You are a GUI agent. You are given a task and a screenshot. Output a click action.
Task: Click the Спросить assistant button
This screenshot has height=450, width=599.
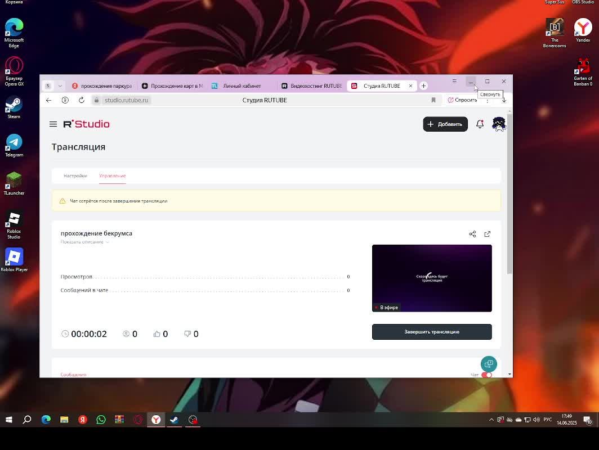[x=462, y=100]
